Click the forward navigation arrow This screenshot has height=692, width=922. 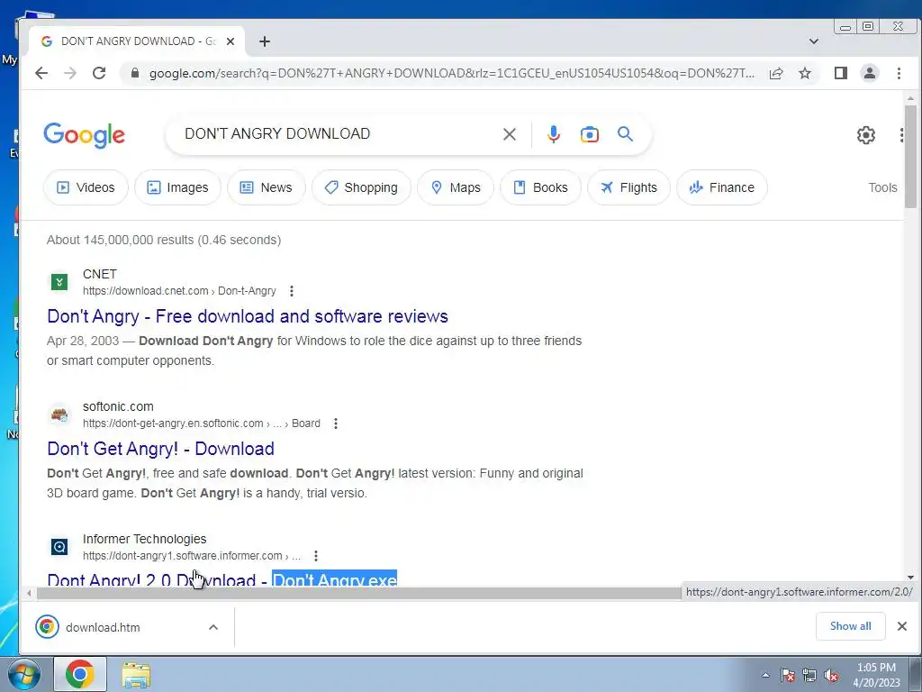[x=70, y=73]
